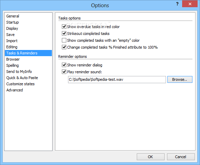Click the Browse.. button for sound file
The width and height of the screenshot is (200, 165).
(180, 79)
